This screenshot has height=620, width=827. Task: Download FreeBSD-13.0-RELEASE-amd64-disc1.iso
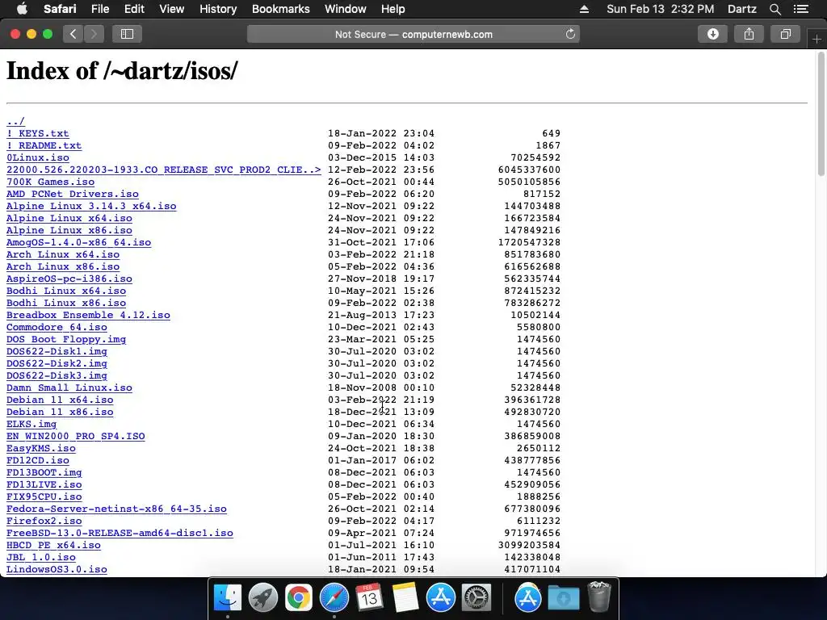pos(120,534)
